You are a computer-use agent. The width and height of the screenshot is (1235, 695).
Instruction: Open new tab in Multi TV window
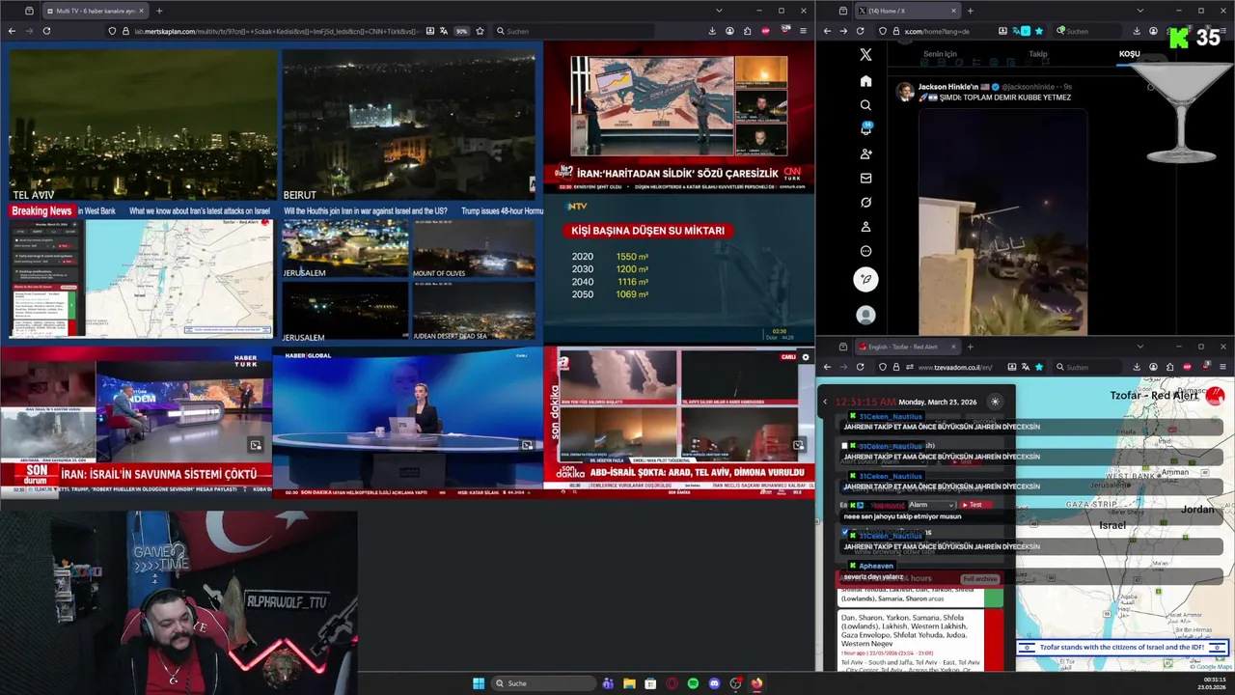coord(159,11)
